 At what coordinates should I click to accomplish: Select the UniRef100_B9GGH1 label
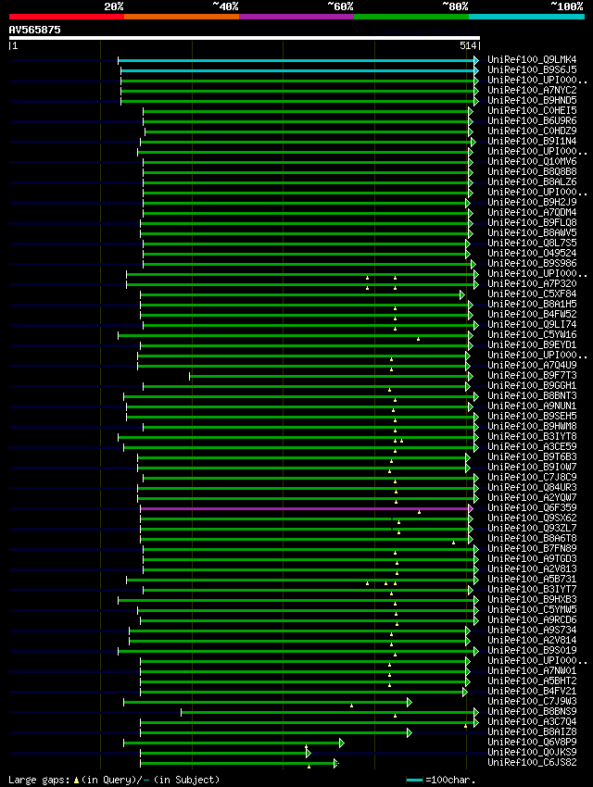(532, 385)
